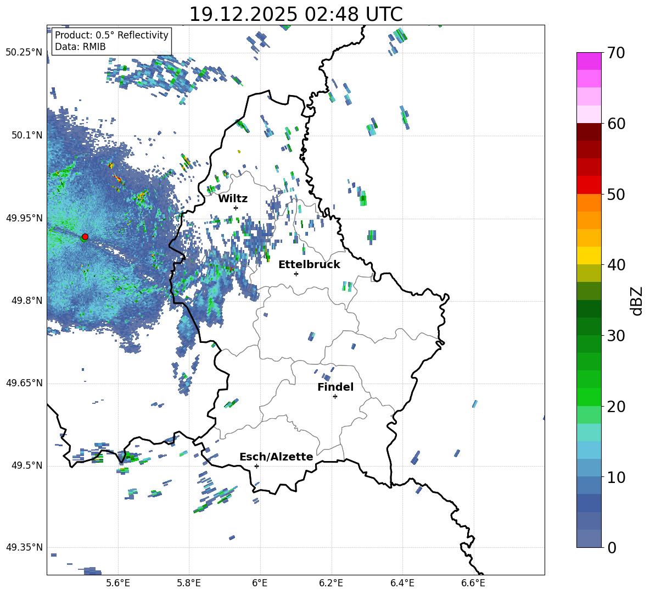Click the Product: 0.5° Reflectivity text
This screenshot has height=594, width=650.
111,35
